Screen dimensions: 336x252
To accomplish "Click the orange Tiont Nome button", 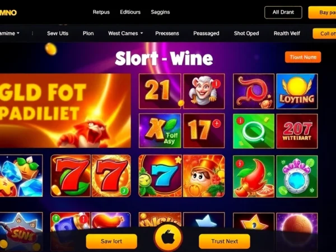I will coord(303,57).
